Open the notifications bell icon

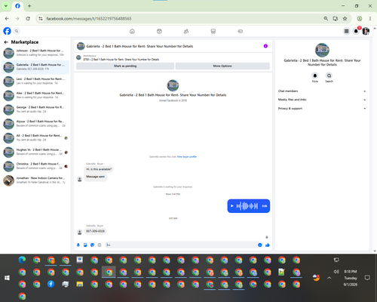point(356,31)
